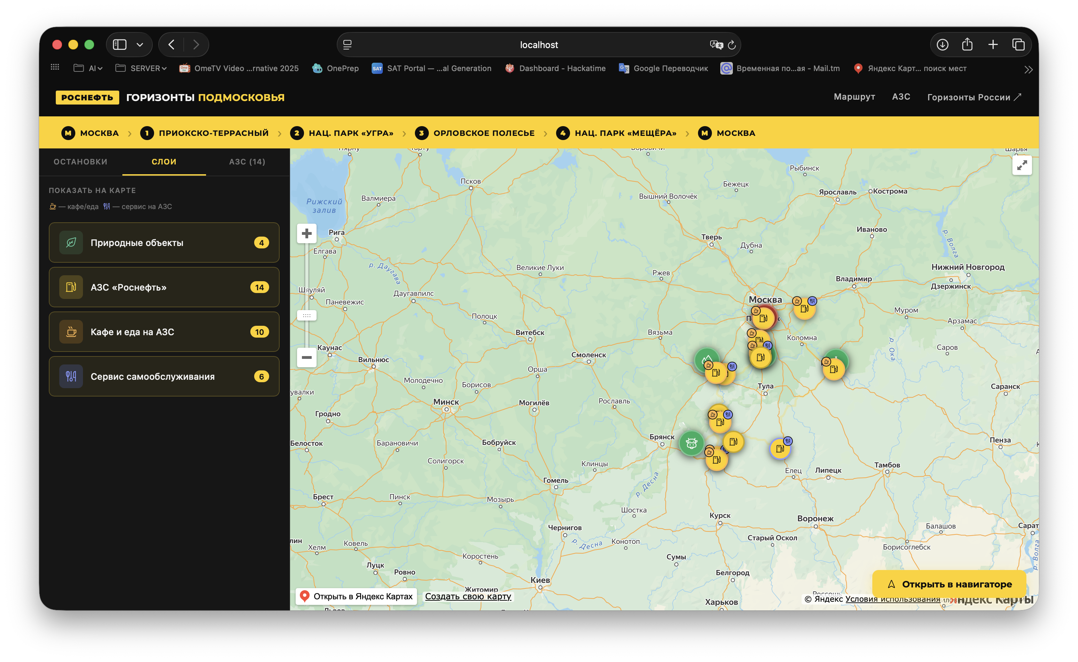Go back with the browser back arrow
The image size is (1078, 662).
point(171,45)
